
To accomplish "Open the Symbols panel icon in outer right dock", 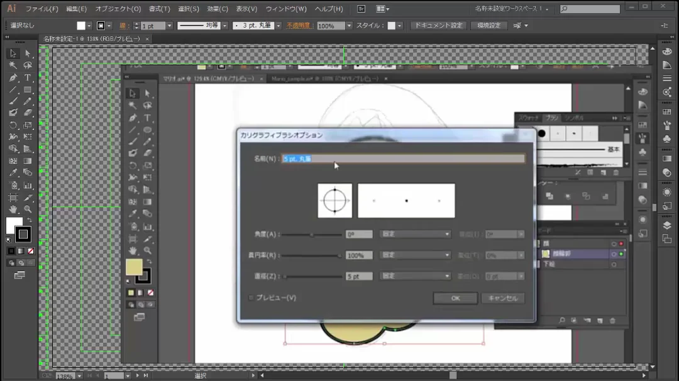I will tap(667, 139).
